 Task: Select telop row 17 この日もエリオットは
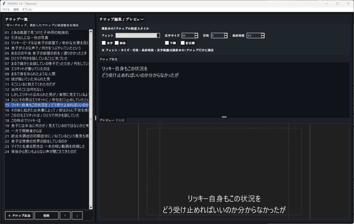tap(47, 115)
